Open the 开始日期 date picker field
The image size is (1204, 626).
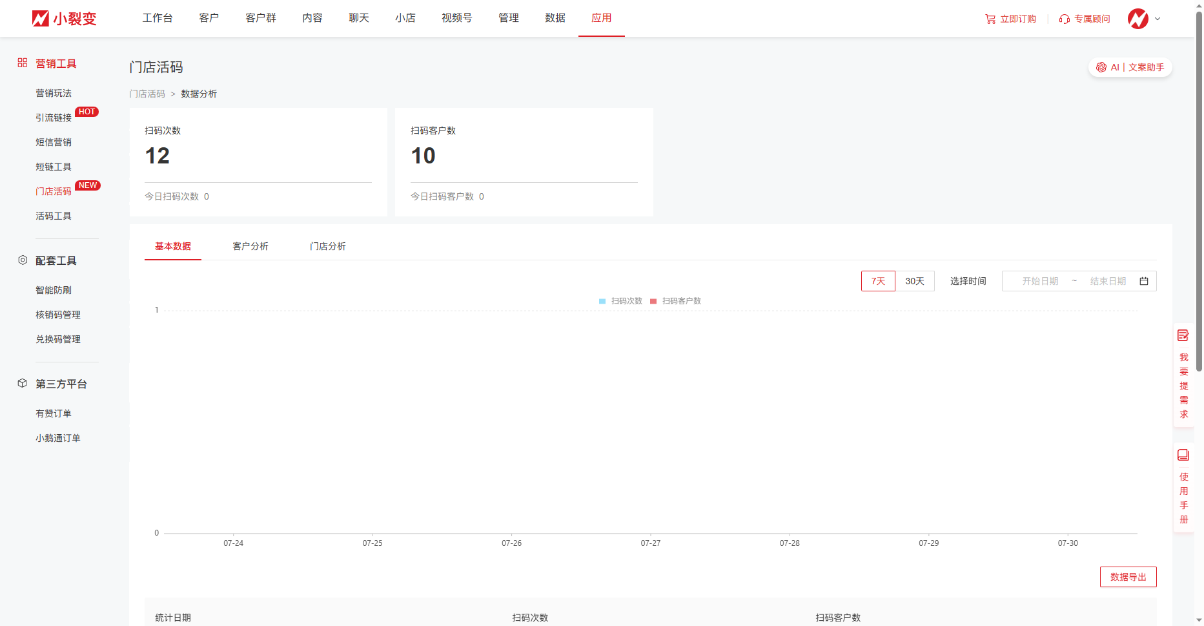tap(1040, 282)
